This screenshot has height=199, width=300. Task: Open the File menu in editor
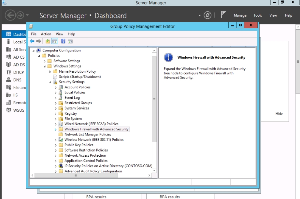pyautogui.click(x=34, y=34)
